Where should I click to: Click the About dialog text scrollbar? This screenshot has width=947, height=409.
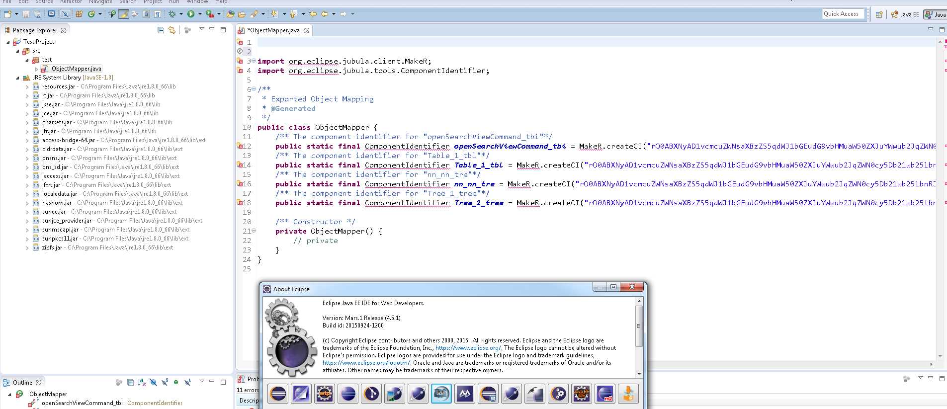pyautogui.click(x=639, y=327)
